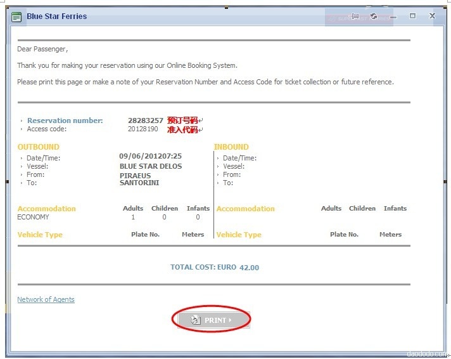Minimize the Blue Star Ferries window

click(393, 17)
